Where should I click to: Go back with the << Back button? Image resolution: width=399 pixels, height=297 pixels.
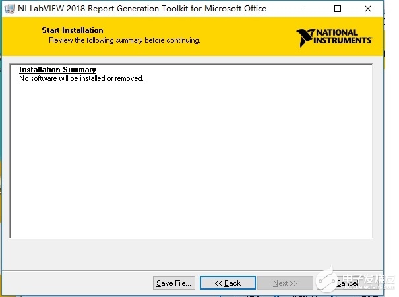coord(228,283)
